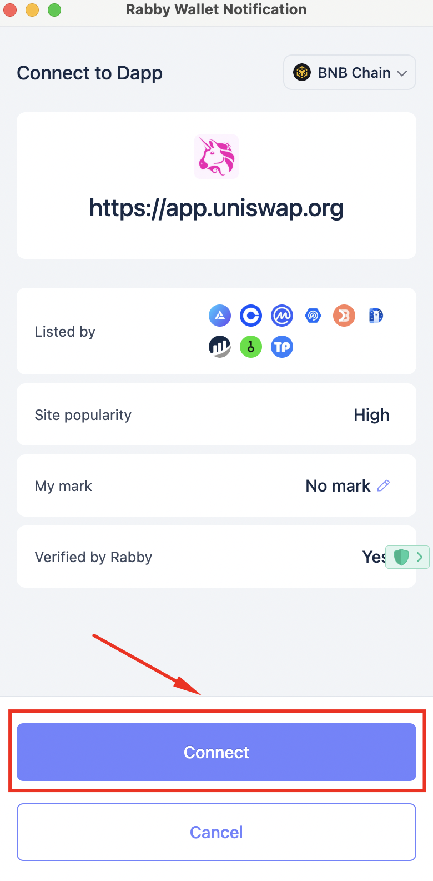The image size is (433, 881).
Task: Click the BNB Chain logo icon
Action: [302, 73]
